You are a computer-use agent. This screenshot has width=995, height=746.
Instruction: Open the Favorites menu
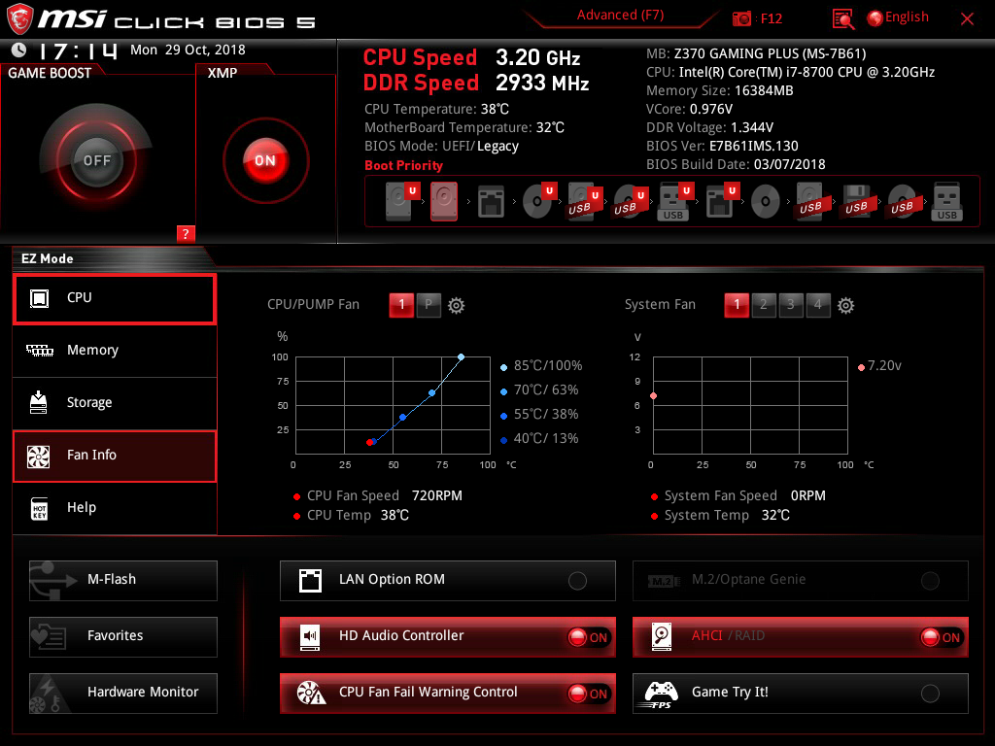[x=123, y=637]
